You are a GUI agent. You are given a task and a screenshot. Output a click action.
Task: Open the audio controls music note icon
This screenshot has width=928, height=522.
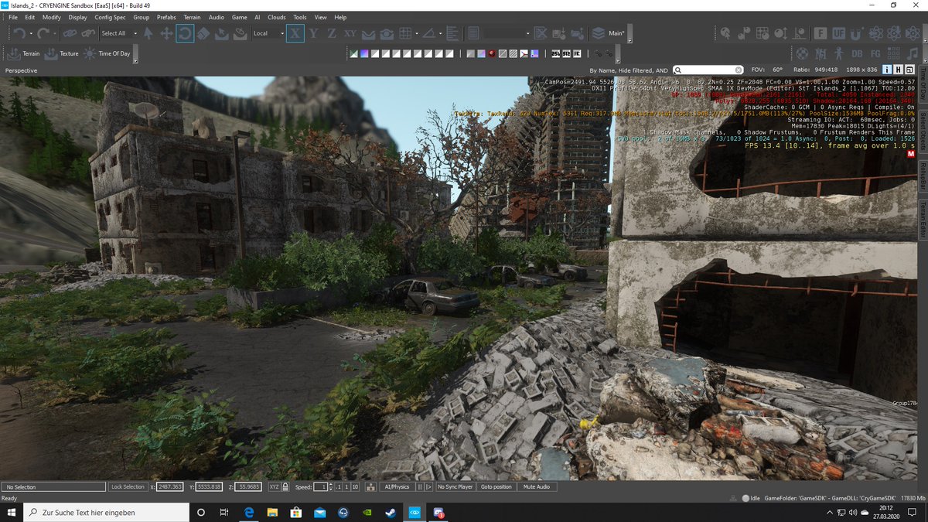[x=913, y=53]
